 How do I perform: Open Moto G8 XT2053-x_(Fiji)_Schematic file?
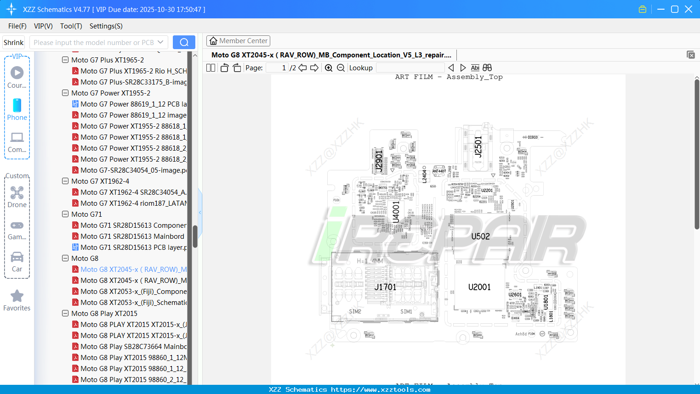[130, 302]
